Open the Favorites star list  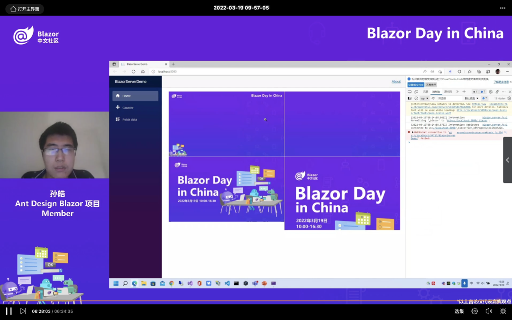[x=469, y=72]
